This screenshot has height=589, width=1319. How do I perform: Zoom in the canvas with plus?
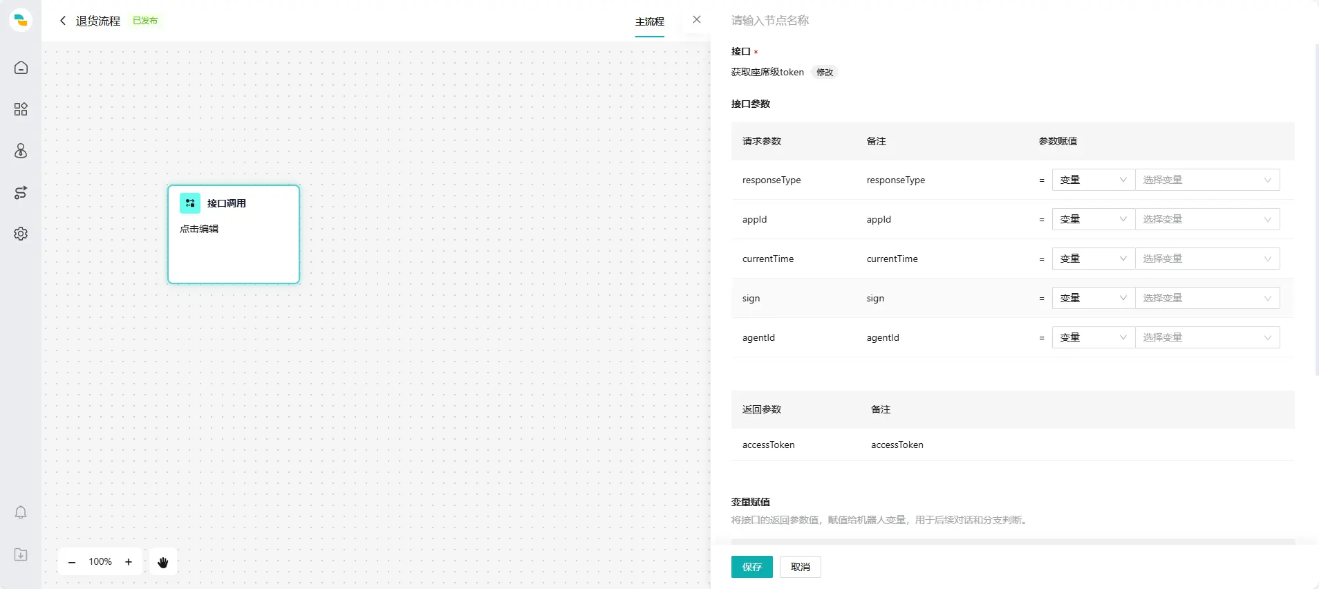click(129, 562)
